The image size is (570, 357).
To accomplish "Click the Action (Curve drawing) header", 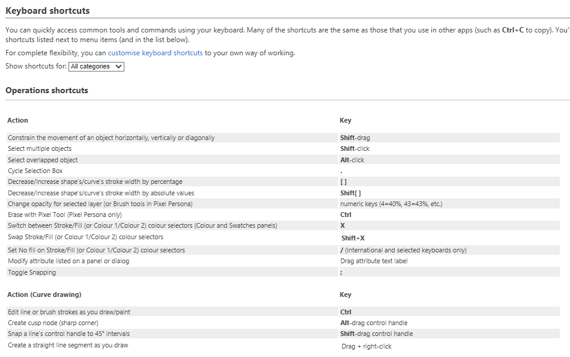I will (44, 294).
